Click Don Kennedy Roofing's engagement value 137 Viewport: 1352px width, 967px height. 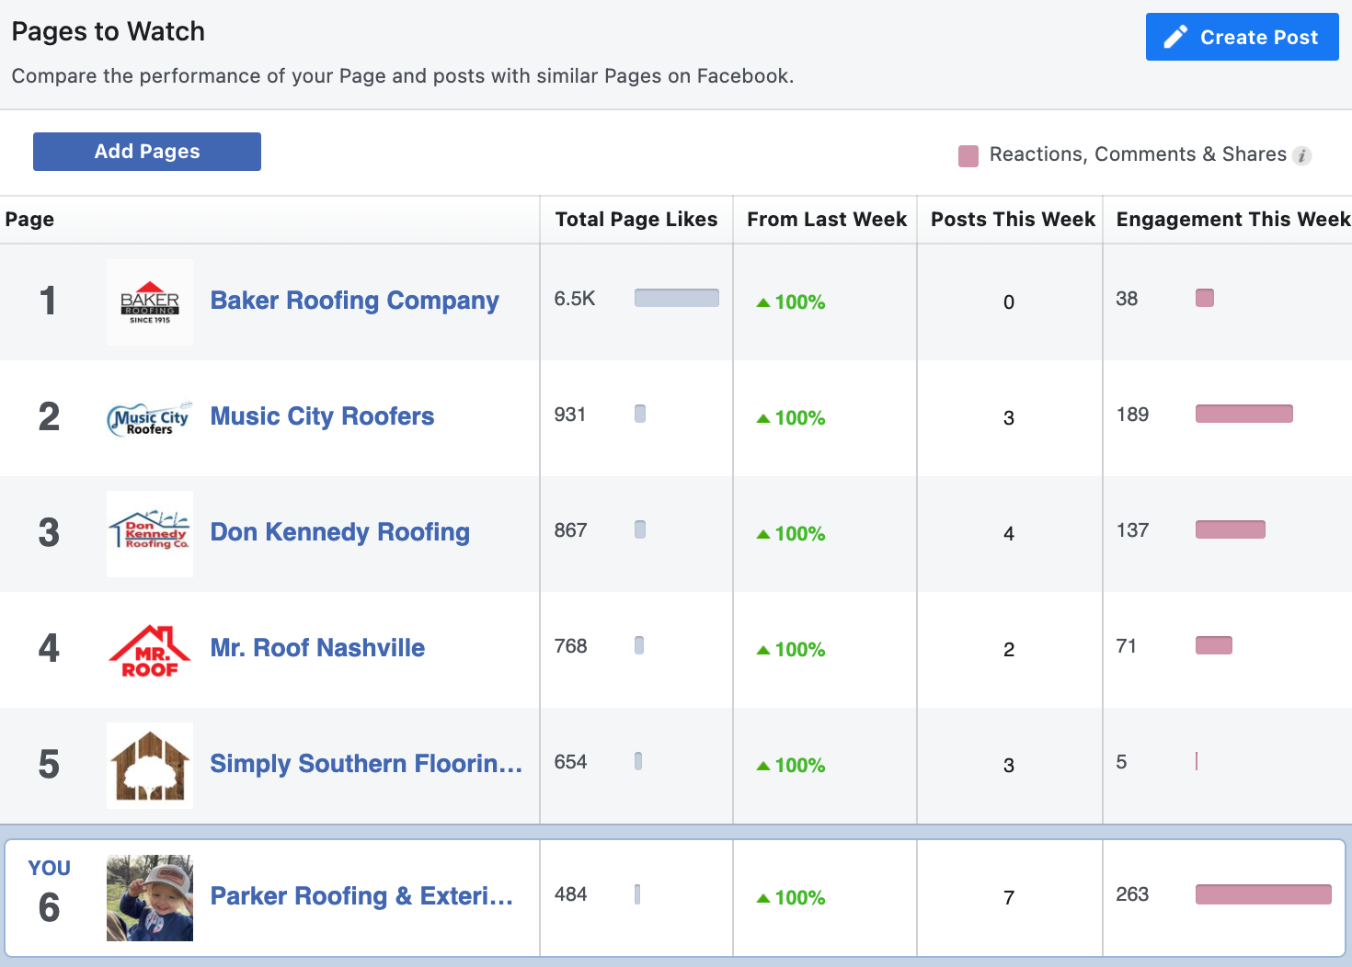1132,530
